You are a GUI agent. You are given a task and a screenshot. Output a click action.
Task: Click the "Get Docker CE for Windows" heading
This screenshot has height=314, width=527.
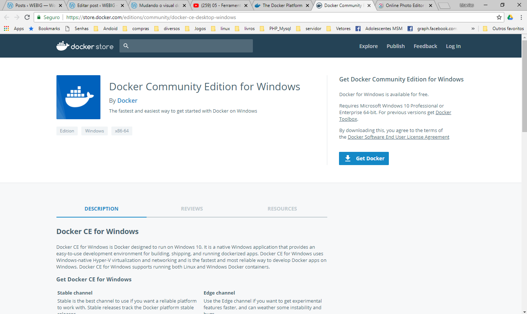point(94,280)
